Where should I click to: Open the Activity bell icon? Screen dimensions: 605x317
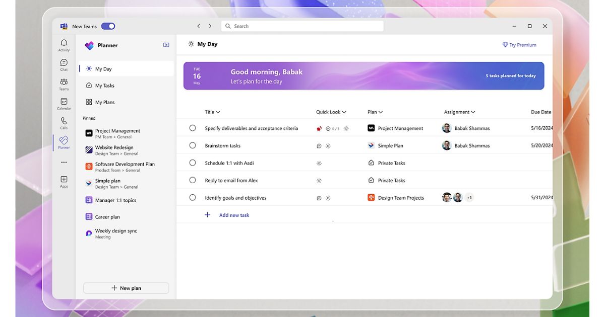64,44
